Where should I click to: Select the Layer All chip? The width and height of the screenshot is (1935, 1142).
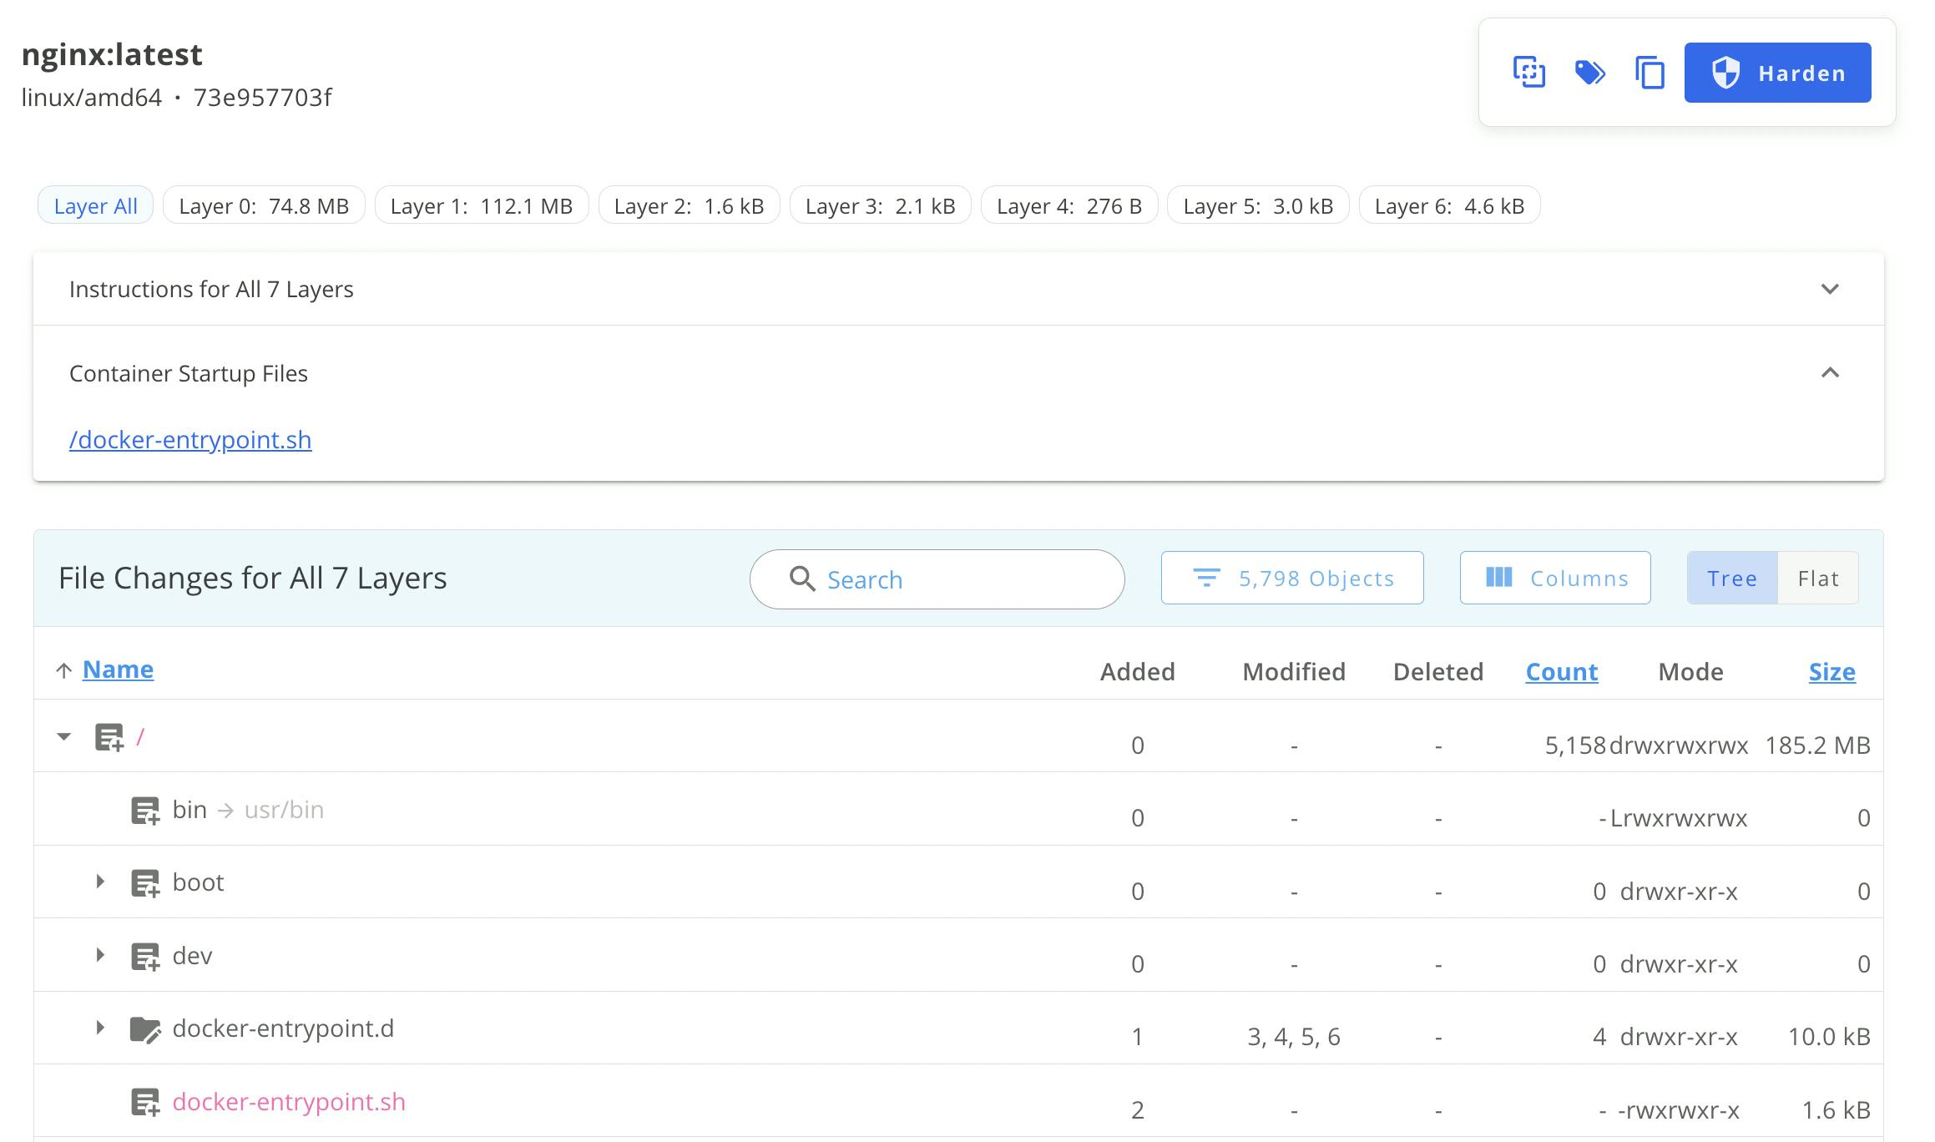coord(95,205)
